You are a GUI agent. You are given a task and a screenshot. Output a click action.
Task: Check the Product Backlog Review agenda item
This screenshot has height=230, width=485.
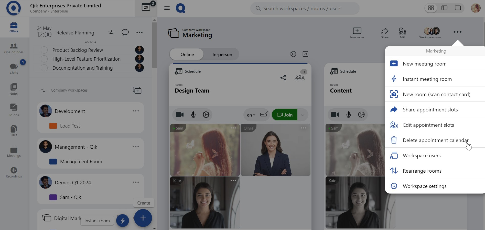pyautogui.click(x=44, y=50)
